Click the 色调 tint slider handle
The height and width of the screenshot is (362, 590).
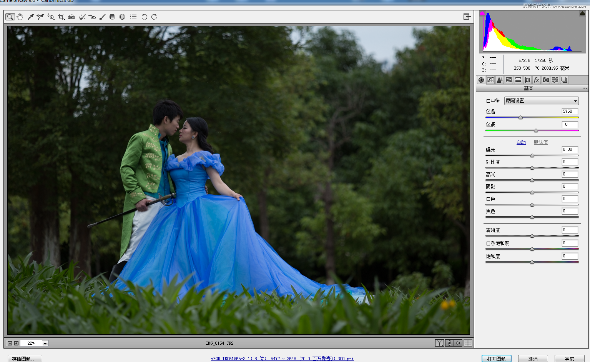(536, 130)
